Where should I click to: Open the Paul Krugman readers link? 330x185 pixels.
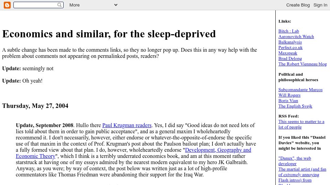(127, 125)
